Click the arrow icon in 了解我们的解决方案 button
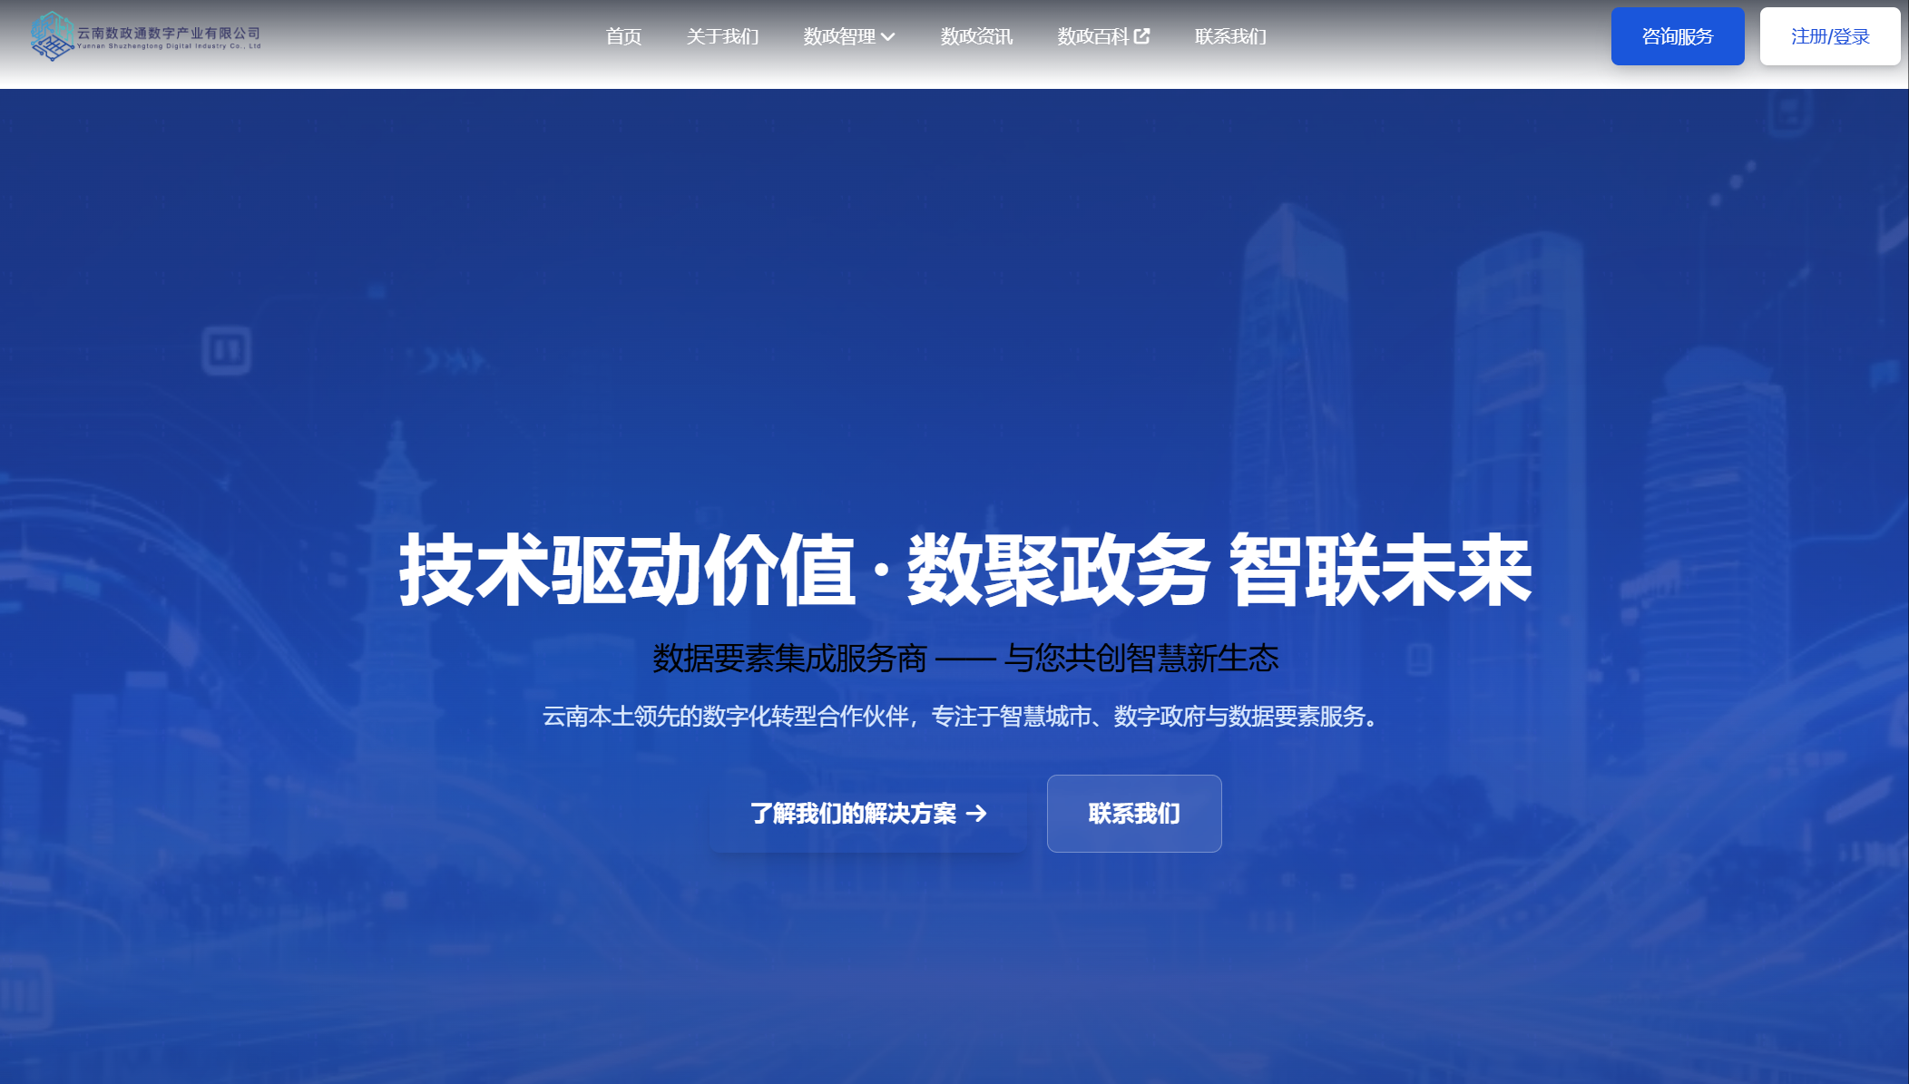 pos(976,814)
